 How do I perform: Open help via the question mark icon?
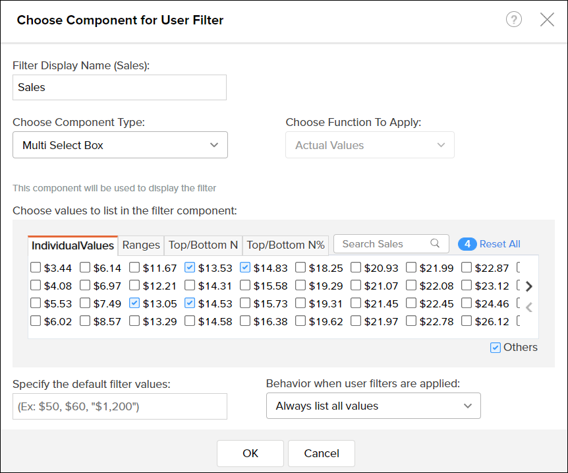point(514,19)
